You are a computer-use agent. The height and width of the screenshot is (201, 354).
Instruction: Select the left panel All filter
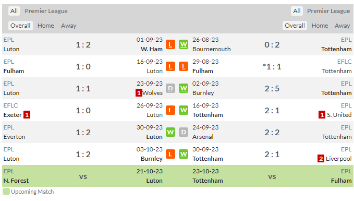click(x=14, y=11)
